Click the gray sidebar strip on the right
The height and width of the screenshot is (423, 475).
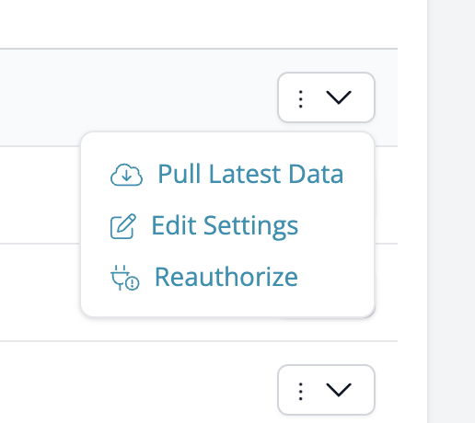tap(451, 211)
